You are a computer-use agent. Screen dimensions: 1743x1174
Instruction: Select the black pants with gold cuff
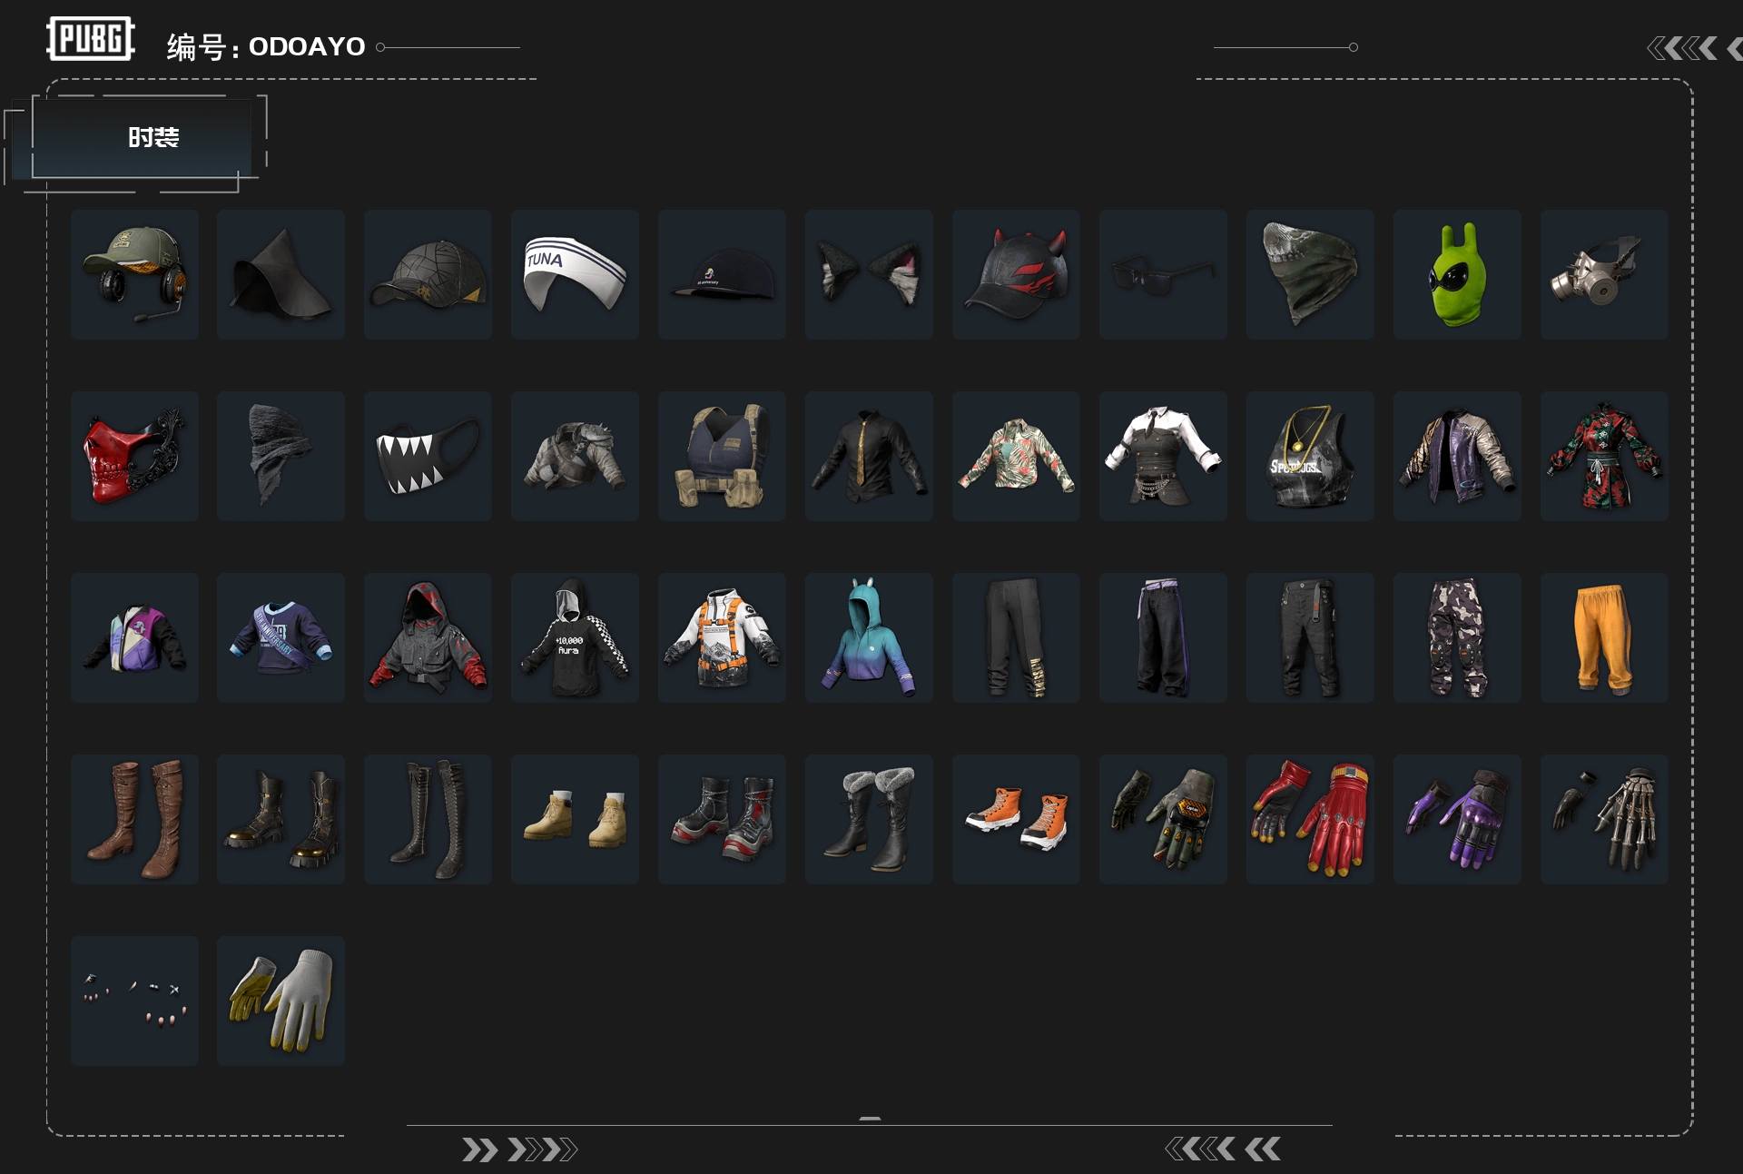[x=1017, y=637]
